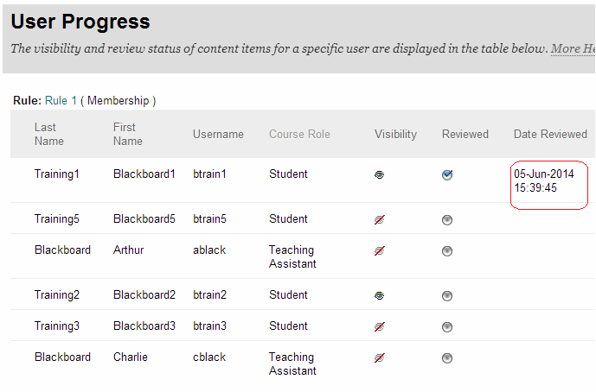Click the not-reviewed status circle for ablack
This screenshot has width=596, height=392.
point(447,251)
